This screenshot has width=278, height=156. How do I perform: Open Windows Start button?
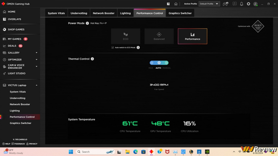(71, 152)
